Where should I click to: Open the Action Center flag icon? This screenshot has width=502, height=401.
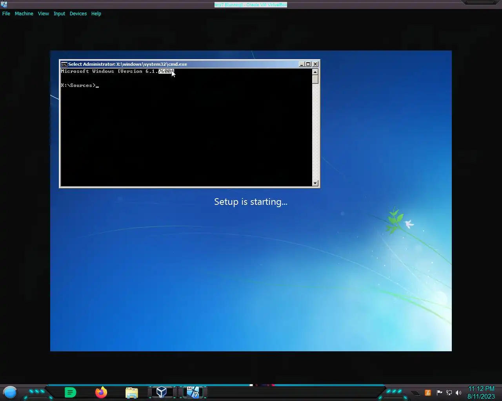[439, 393]
